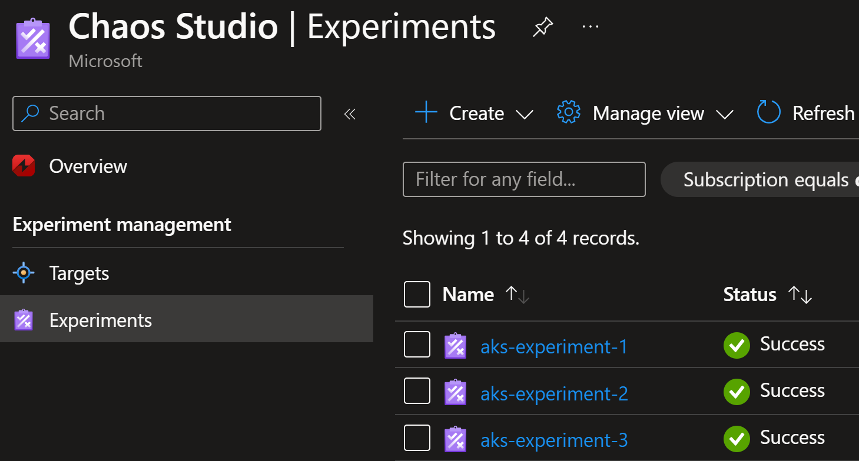Image resolution: width=859 pixels, height=461 pixels.
Task: Click the Manage view button label
Action: click(648, 113)
